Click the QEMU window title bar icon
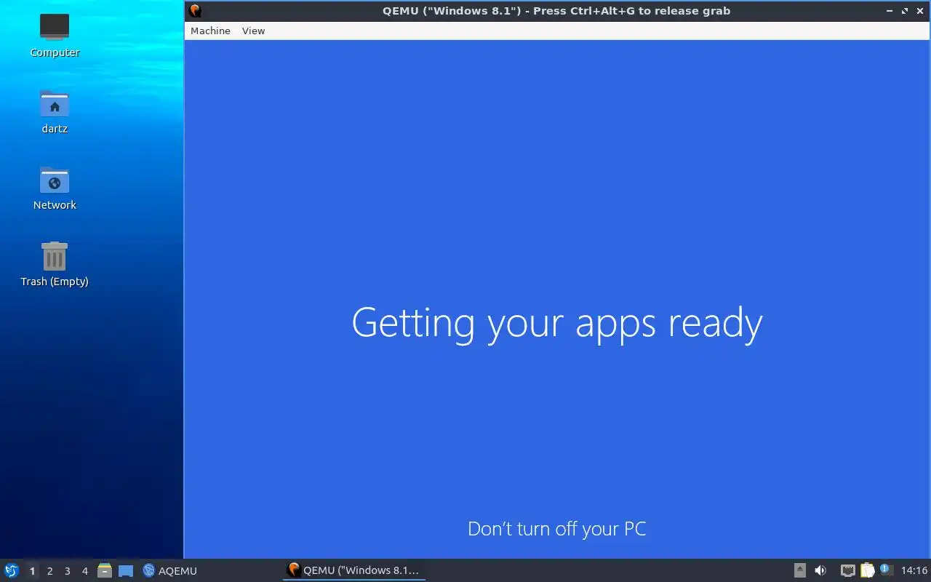 195,11
